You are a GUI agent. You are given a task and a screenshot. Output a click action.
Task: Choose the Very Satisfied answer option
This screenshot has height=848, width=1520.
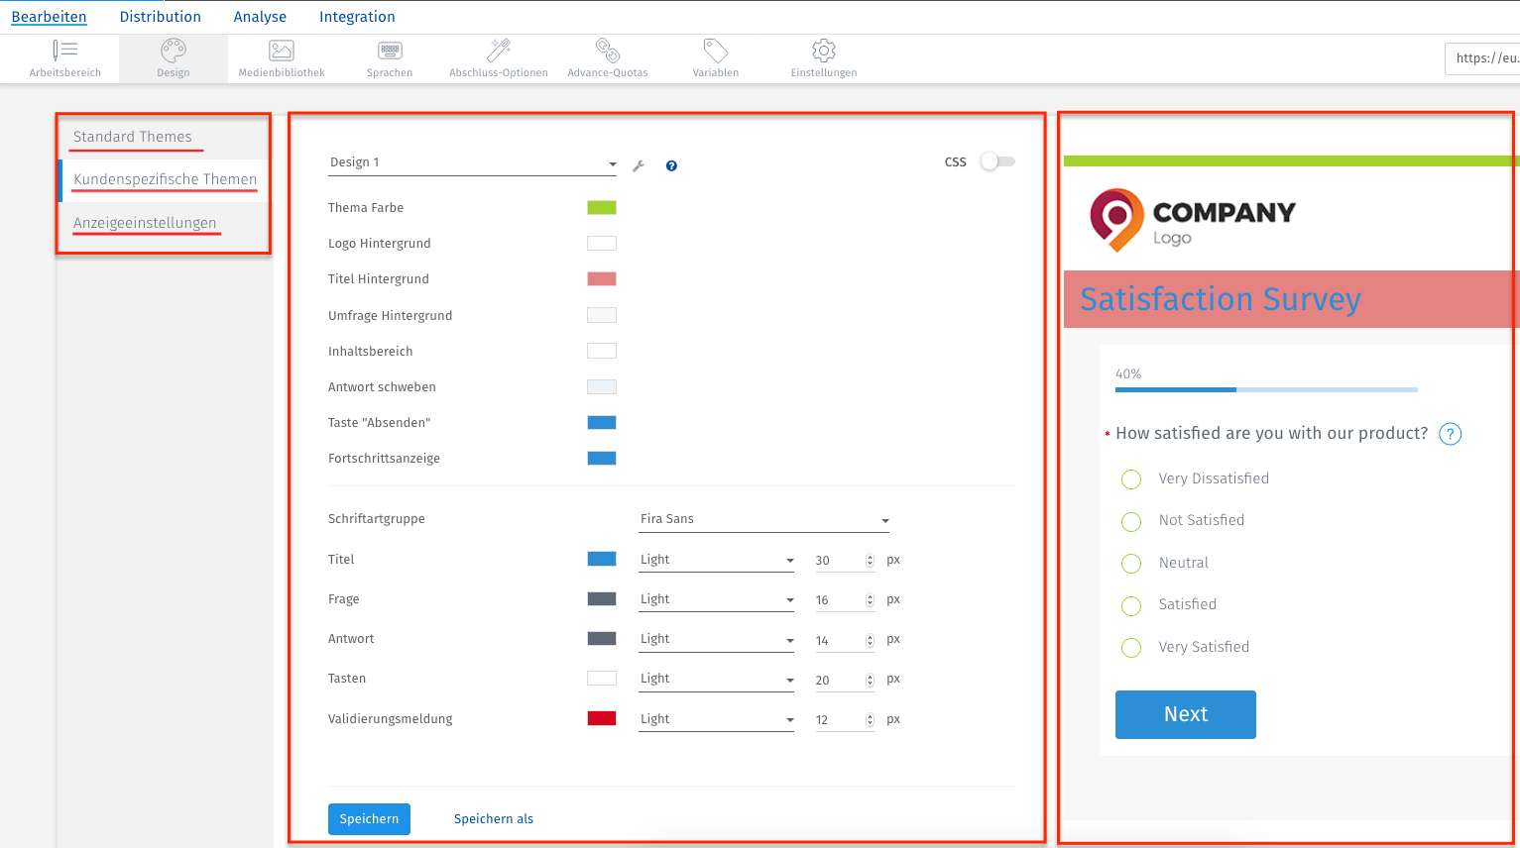[x=1131, y=647]
